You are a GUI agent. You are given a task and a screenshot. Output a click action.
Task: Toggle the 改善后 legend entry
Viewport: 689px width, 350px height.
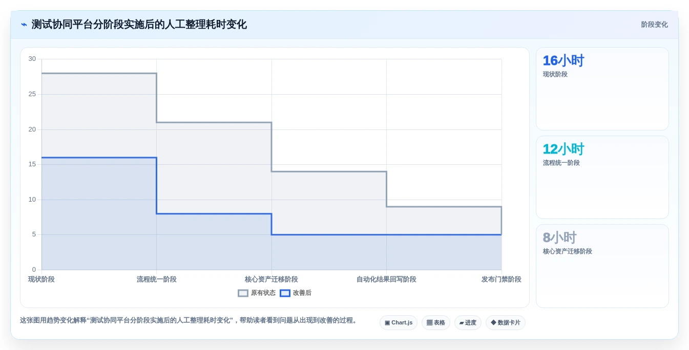(296, 293)
